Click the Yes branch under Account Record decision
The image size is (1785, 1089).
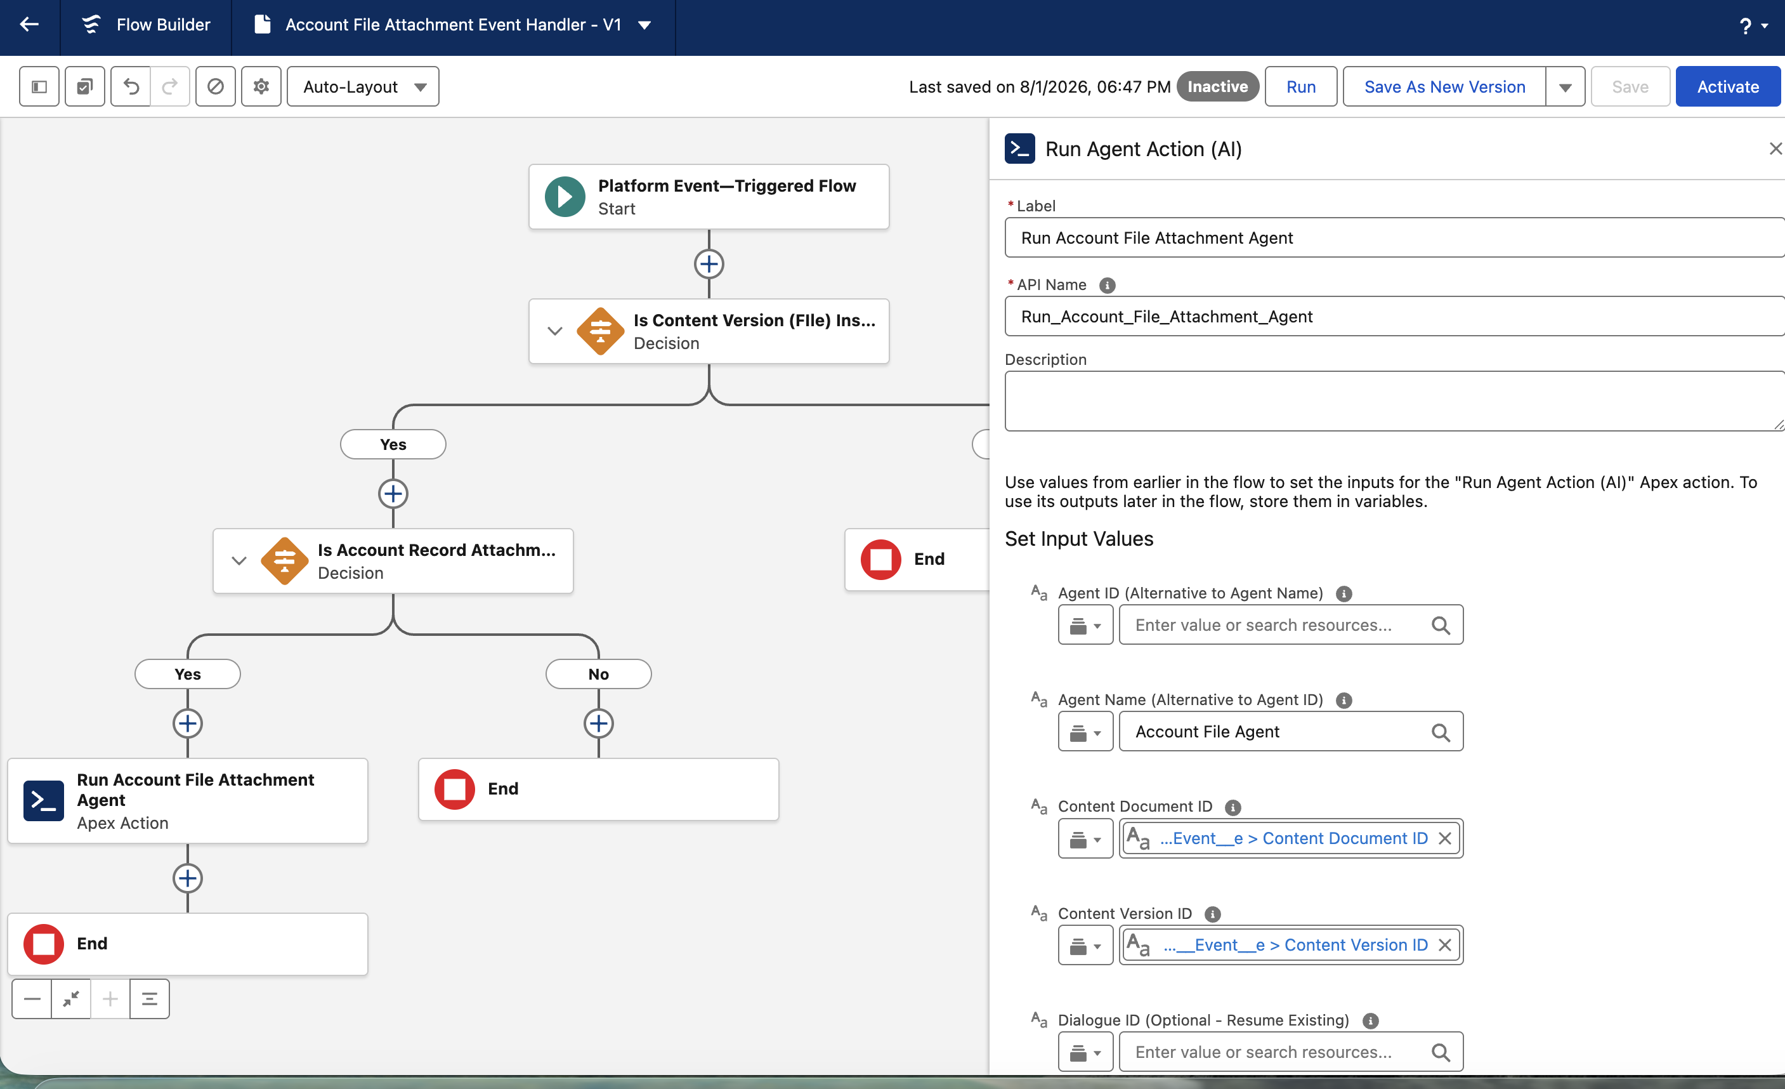(x=188, y=674)
